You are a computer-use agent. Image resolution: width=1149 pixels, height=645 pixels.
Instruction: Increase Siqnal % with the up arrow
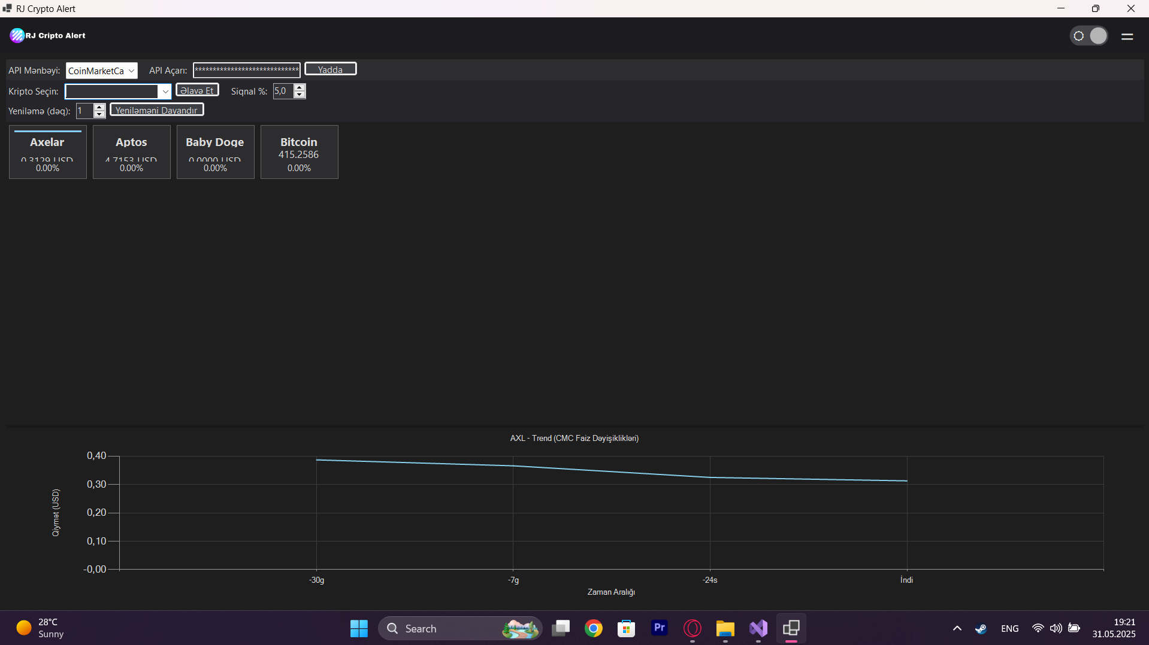pos(299,87)
